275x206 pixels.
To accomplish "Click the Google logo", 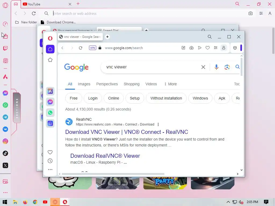I will 77,67.
